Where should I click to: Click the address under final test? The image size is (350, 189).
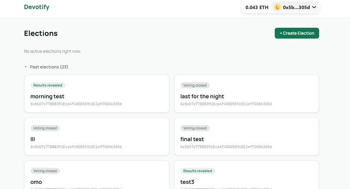pyautogui.click(x=226, y=147)
